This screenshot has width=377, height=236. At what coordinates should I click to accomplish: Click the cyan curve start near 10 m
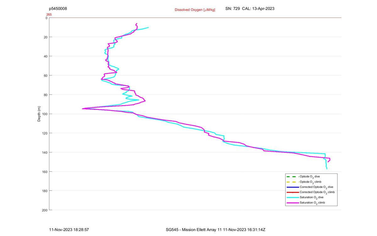(x=148, y=27)
